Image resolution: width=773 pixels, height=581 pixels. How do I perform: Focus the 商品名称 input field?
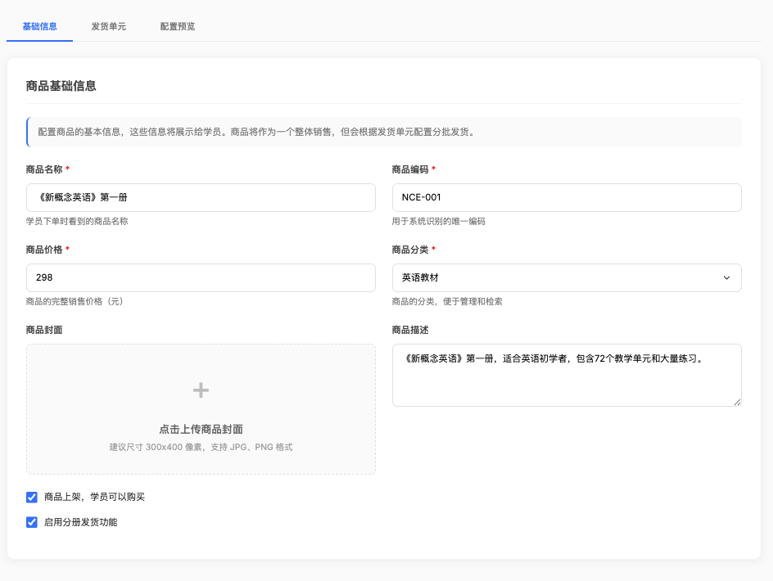point(201,198)
